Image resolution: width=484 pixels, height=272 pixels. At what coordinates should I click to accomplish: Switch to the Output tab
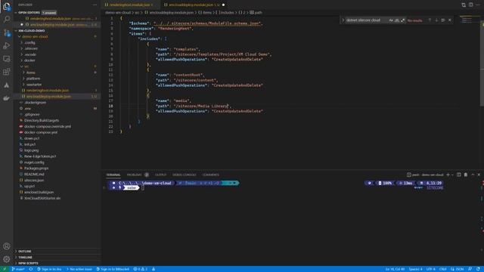click(160, 175)
